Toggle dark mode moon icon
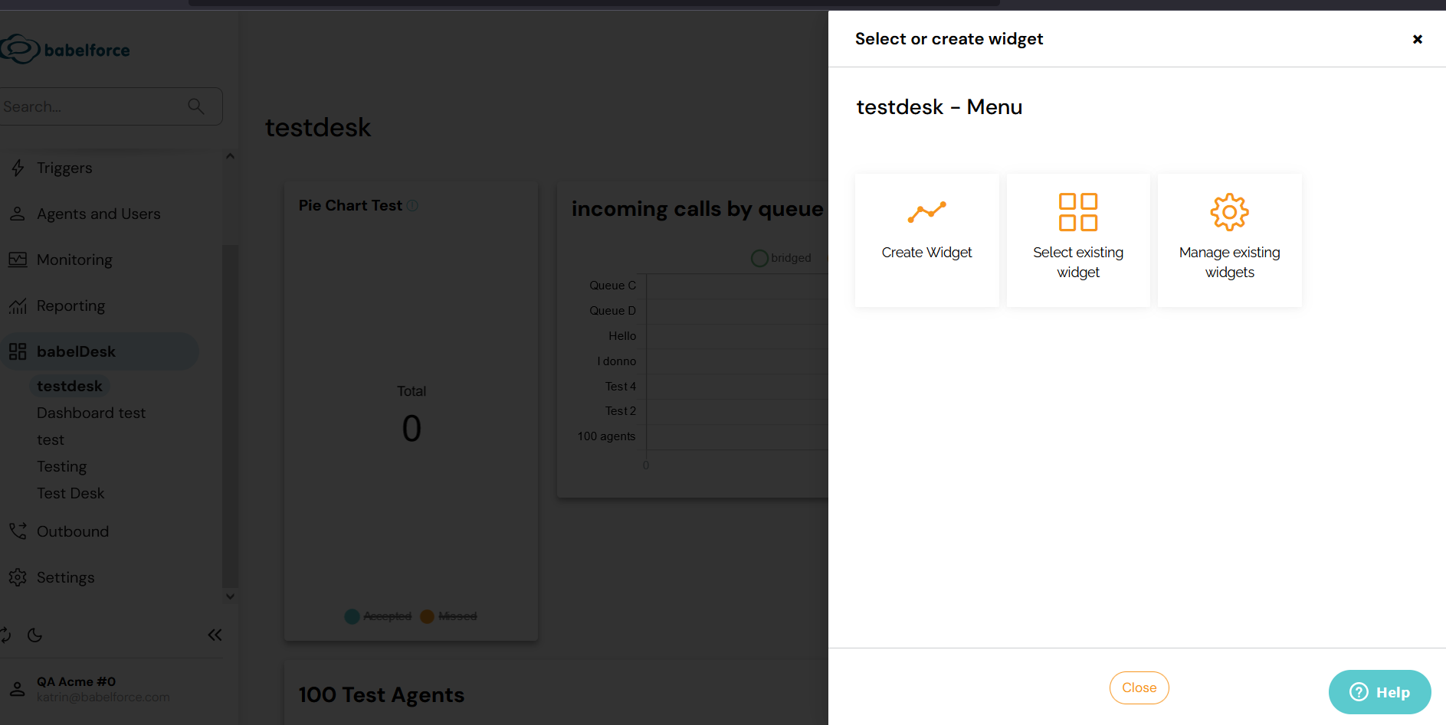The image size is (1446, 725). pyautogui.click(x=34, y=635)
